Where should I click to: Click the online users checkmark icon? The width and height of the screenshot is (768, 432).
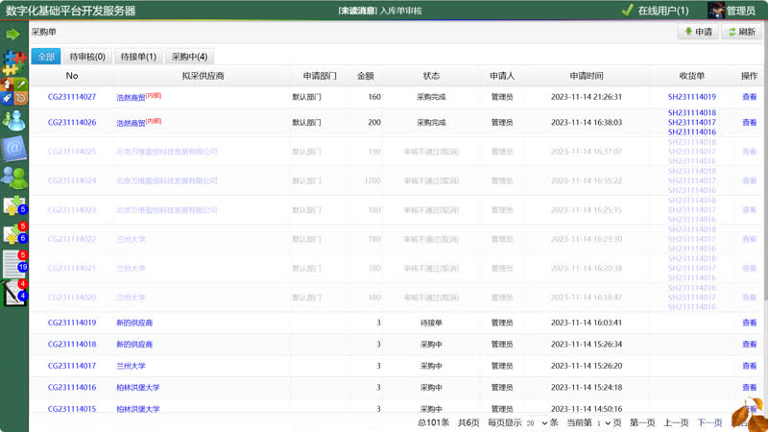coord(627,11)
